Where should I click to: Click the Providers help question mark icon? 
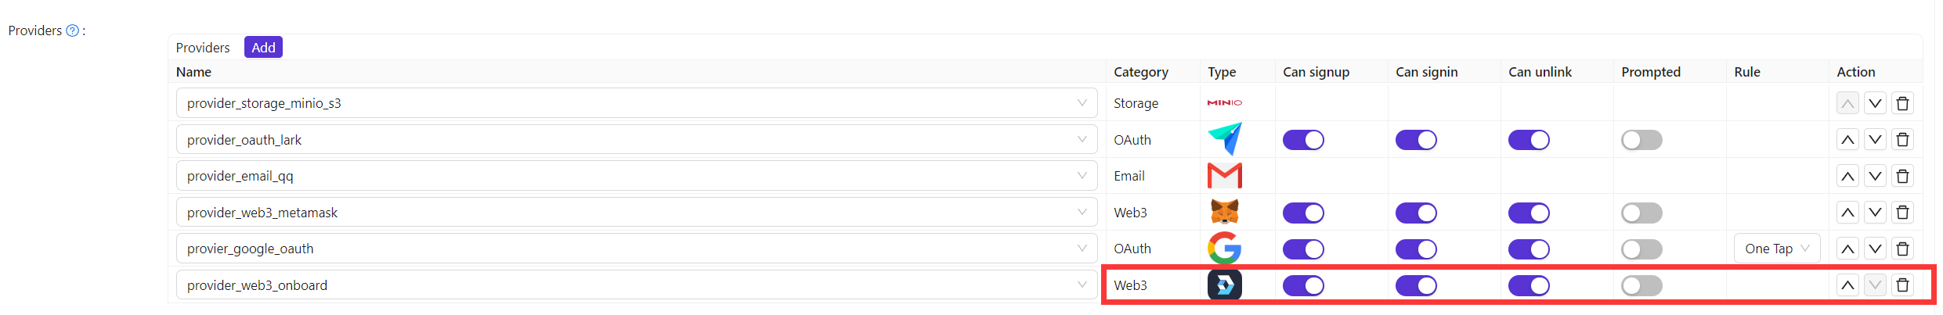[72, 30]
